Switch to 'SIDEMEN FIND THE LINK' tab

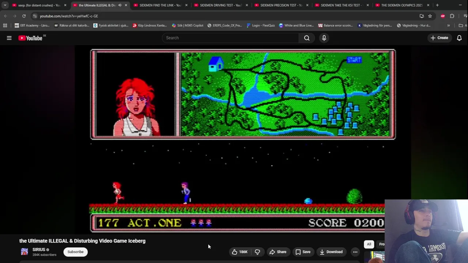click(160, 5)
